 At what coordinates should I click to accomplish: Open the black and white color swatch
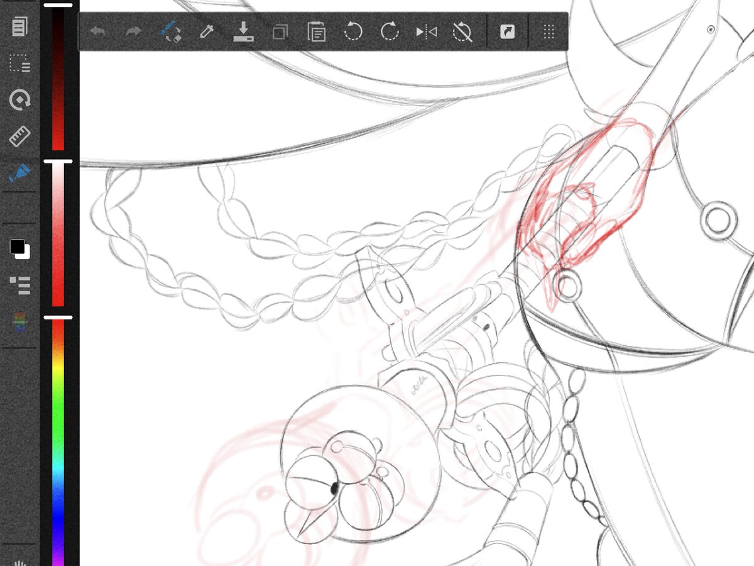[x=19, y=248]
